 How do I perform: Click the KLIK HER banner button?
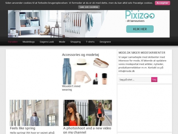click(x=140, y=29)
